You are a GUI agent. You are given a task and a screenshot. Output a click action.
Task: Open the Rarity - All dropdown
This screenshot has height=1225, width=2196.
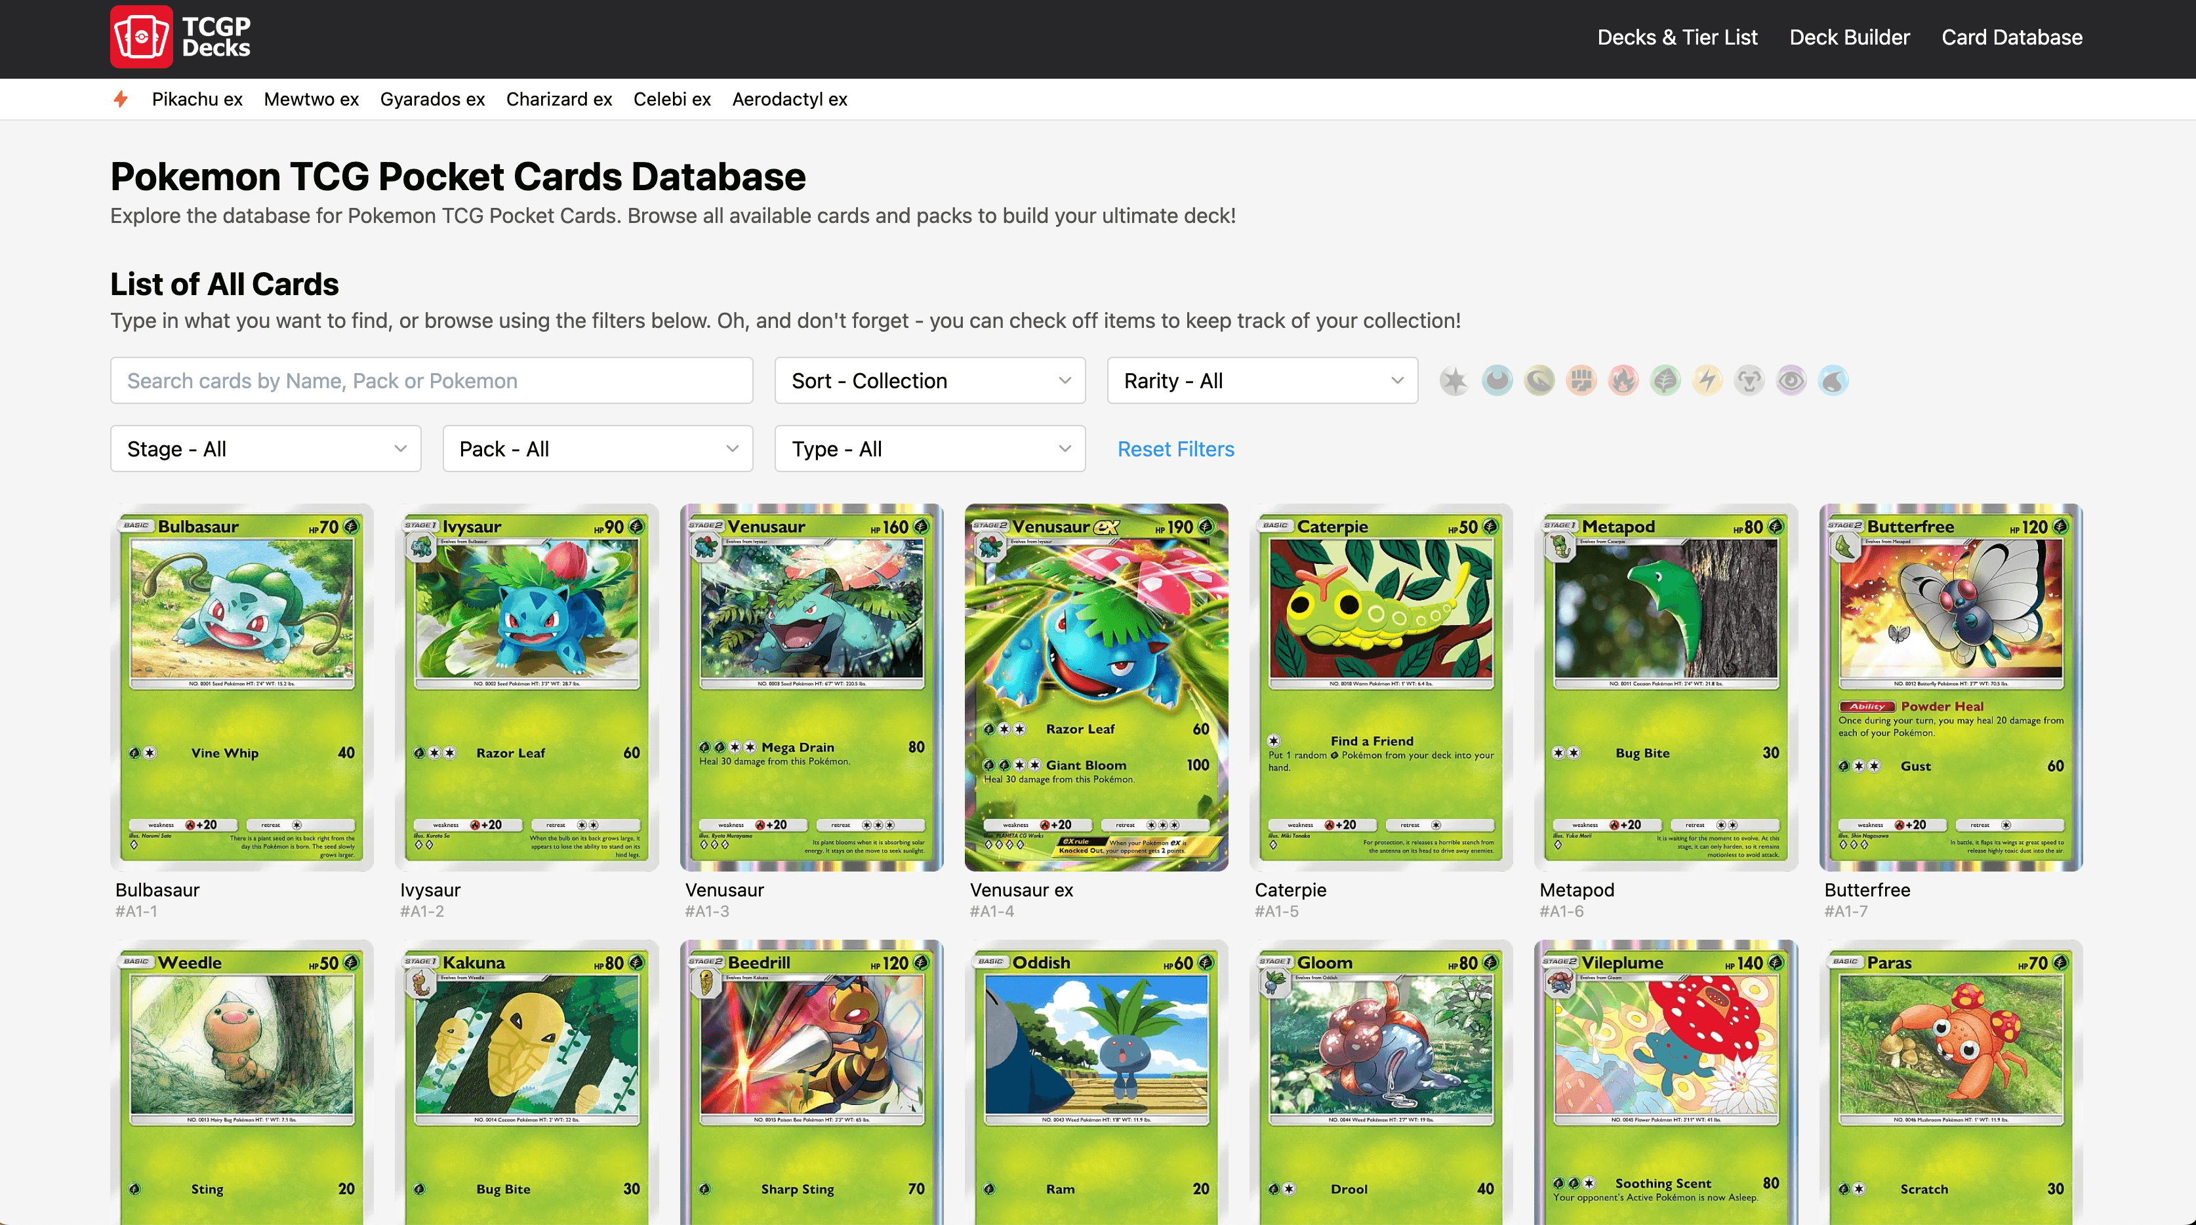coord(1262,380)
